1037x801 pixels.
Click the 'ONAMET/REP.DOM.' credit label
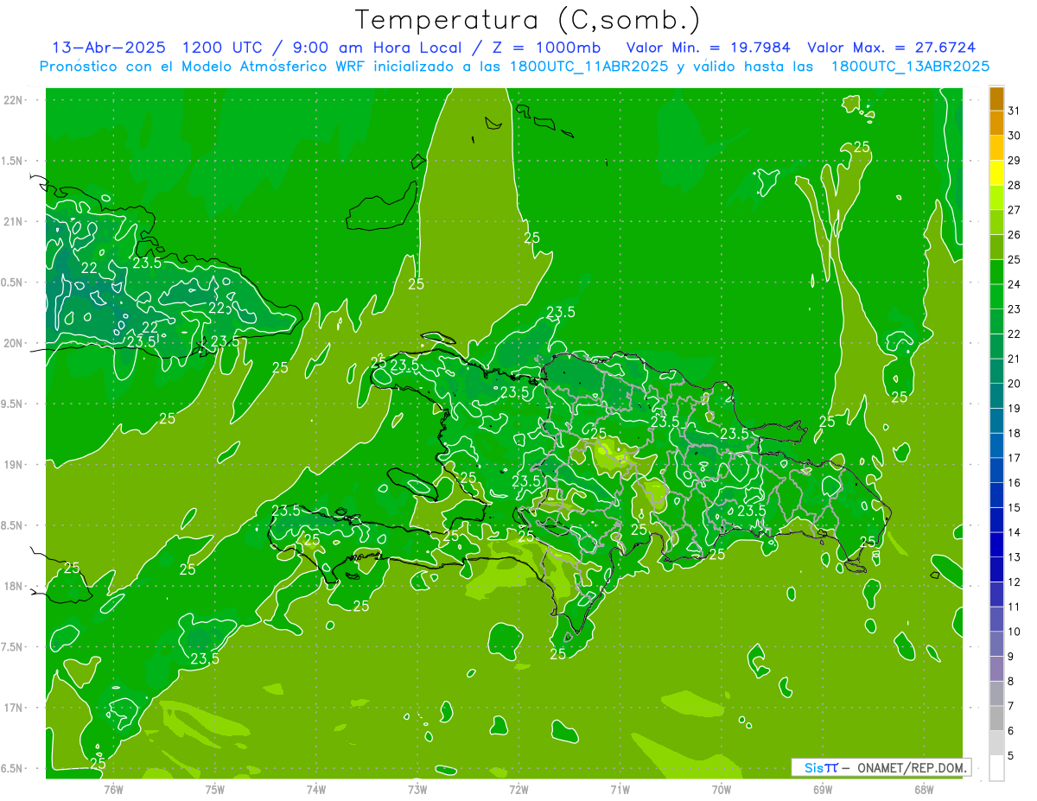[913, 767]
